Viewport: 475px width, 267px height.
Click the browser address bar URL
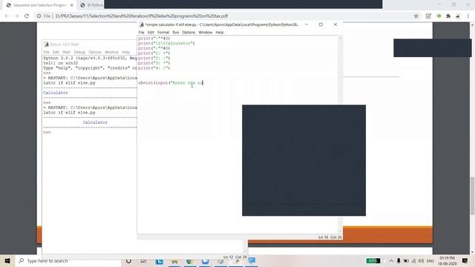[x=142, y=16]
